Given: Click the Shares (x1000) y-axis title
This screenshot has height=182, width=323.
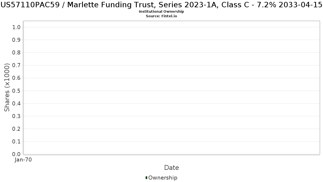Looking at the screenshot, I should point(7,87).
